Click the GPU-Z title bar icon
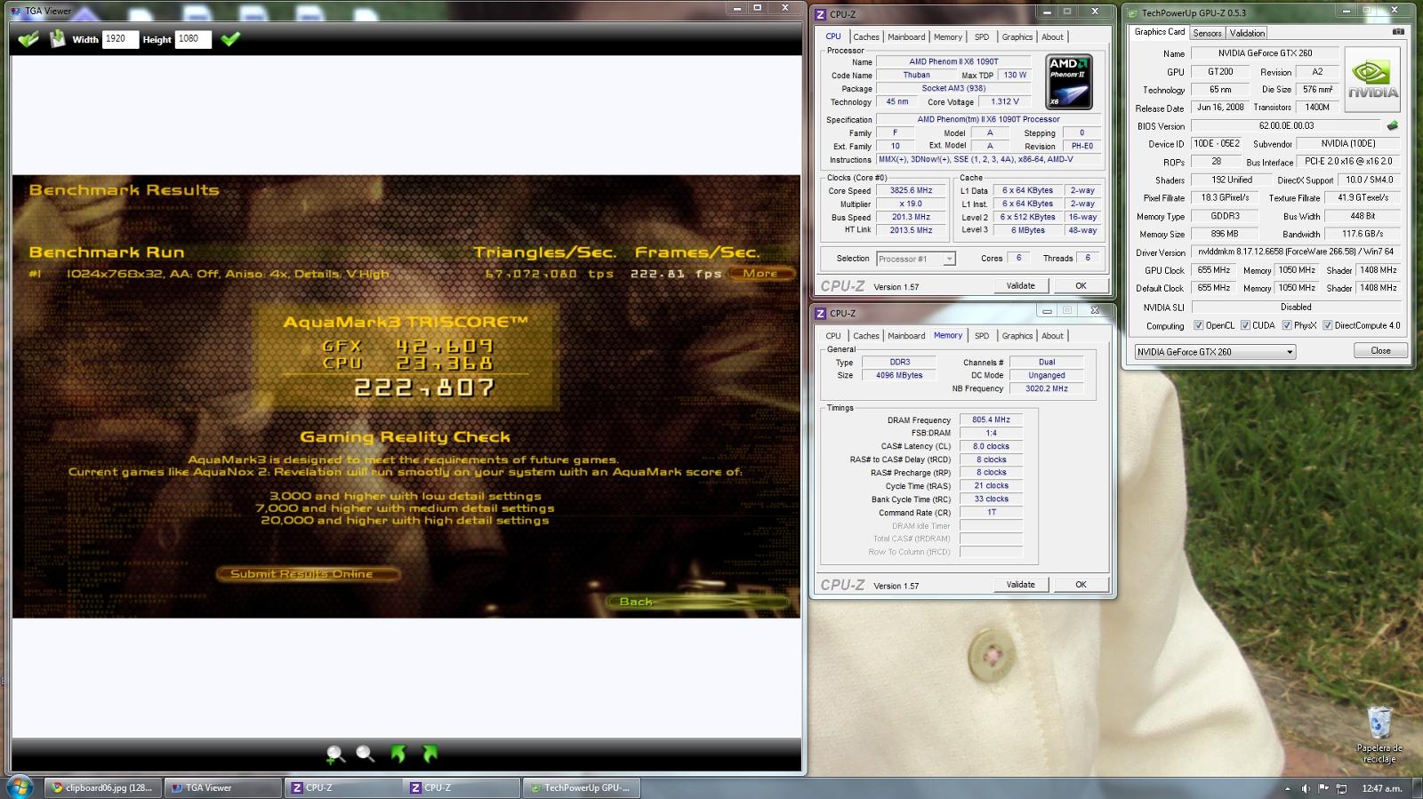Image resolution: width=1423 pixels, height=799 pixels. tap(1132, 12)
